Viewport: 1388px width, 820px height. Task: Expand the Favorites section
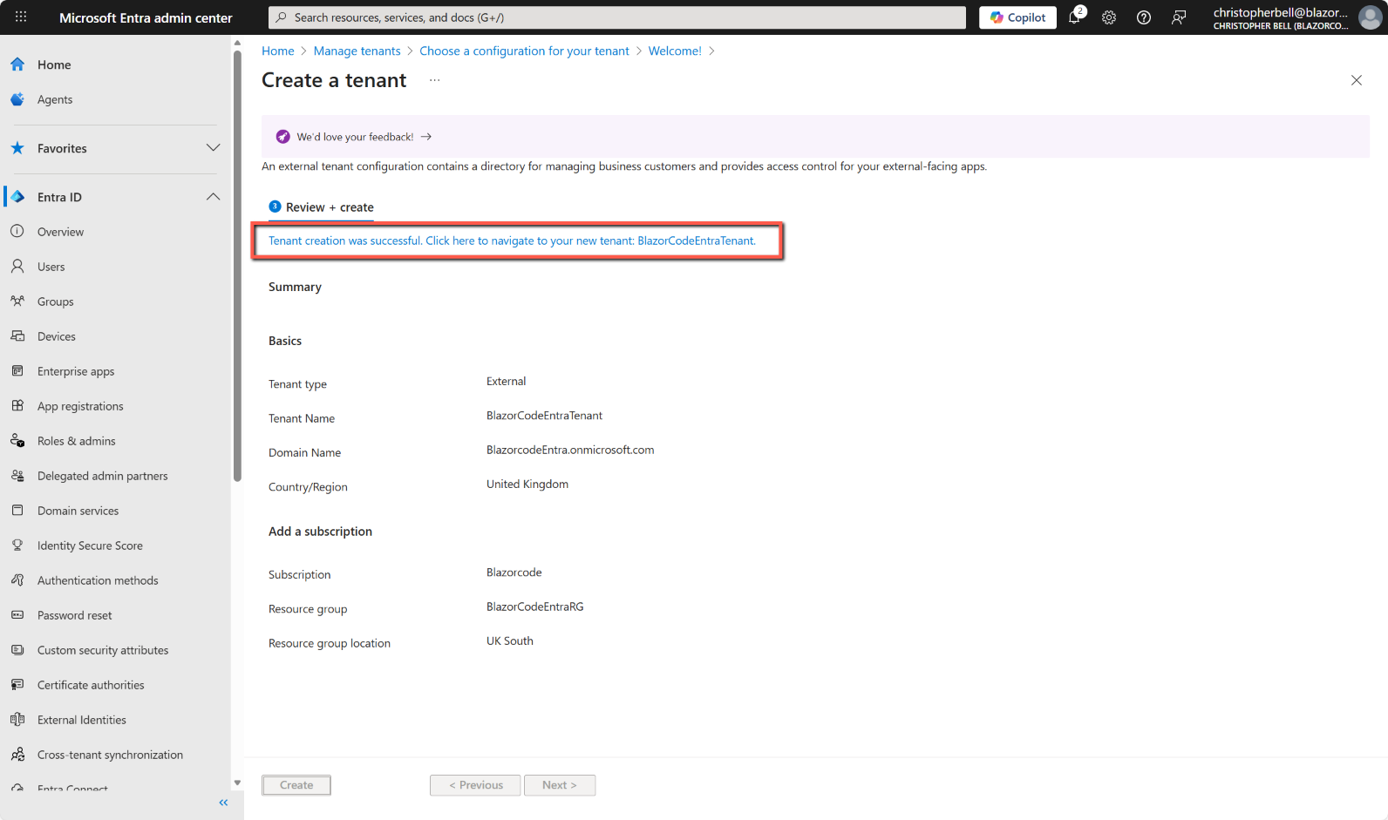point(213,148)
